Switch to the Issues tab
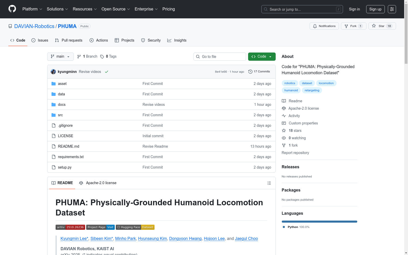This screenshot has width=408, height=255. point(40,40)
